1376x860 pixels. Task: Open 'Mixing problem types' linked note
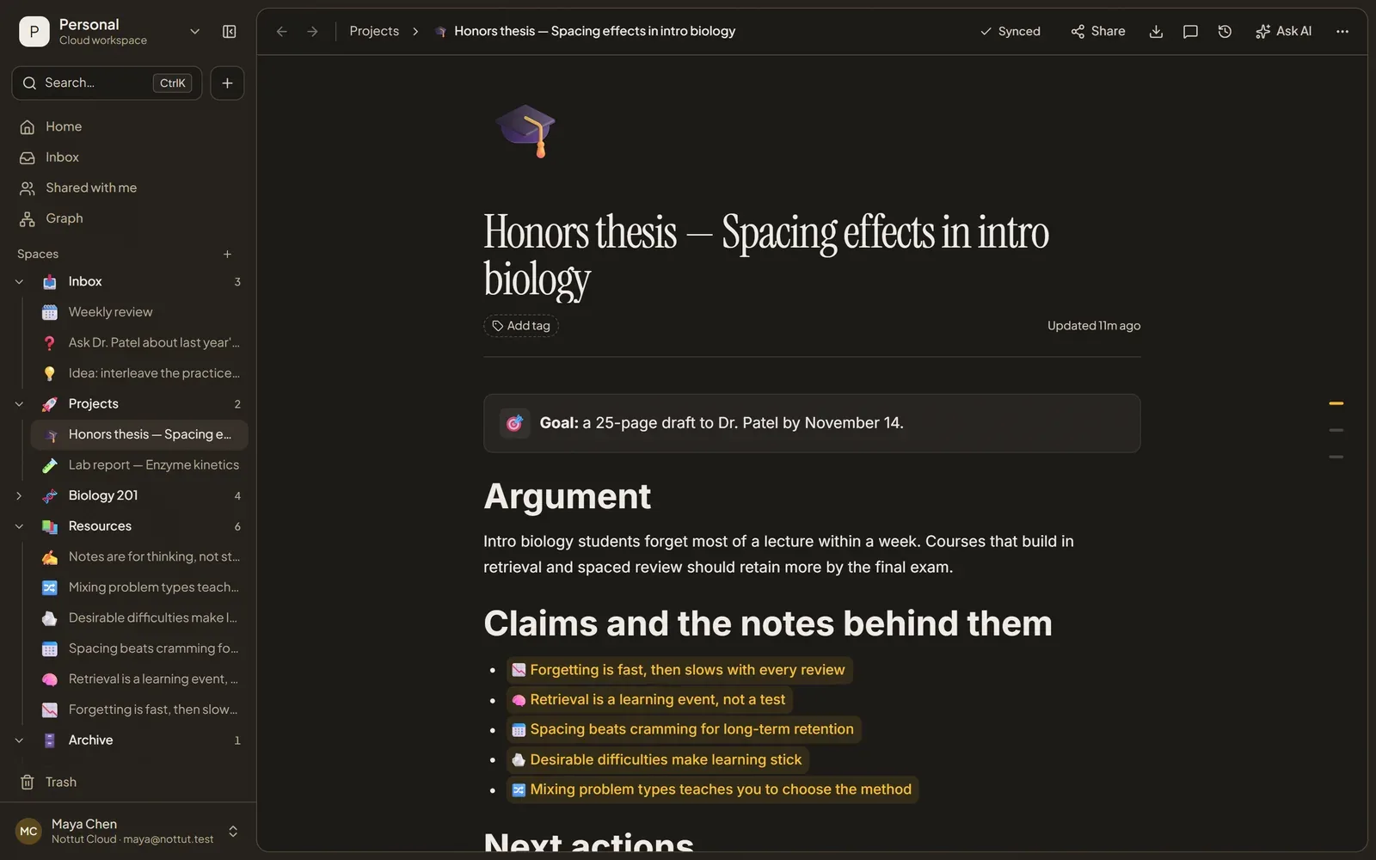tap(712, 789)
